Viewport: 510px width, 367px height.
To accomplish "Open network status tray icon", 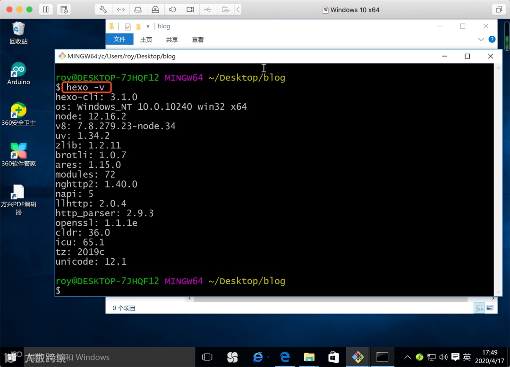I will point(431,357).
